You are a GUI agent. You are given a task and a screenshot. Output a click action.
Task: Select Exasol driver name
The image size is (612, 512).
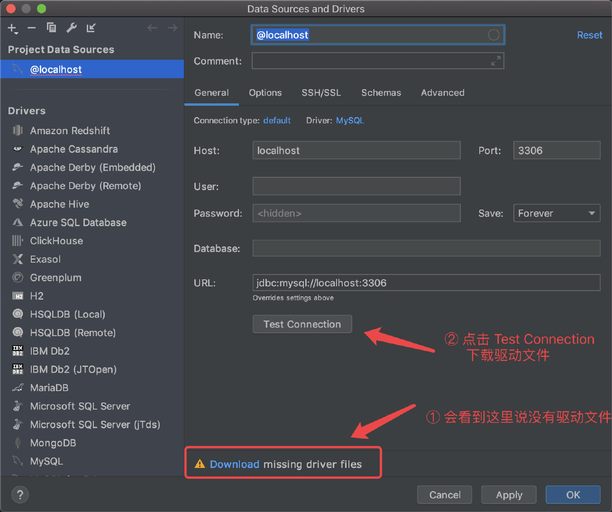coord(46,259)
